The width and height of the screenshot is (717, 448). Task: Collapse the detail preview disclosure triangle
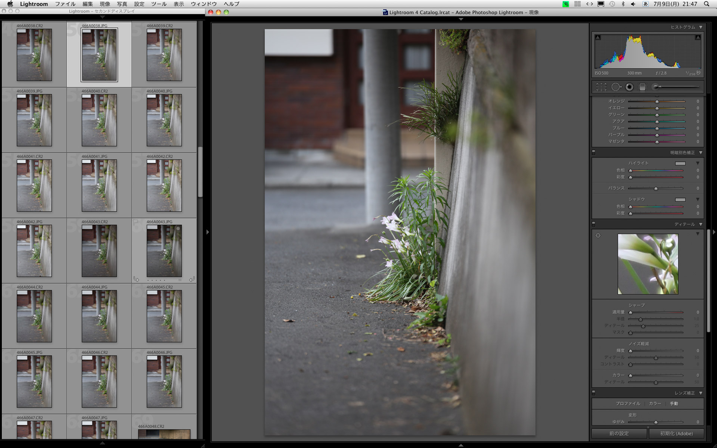point(698,234)
